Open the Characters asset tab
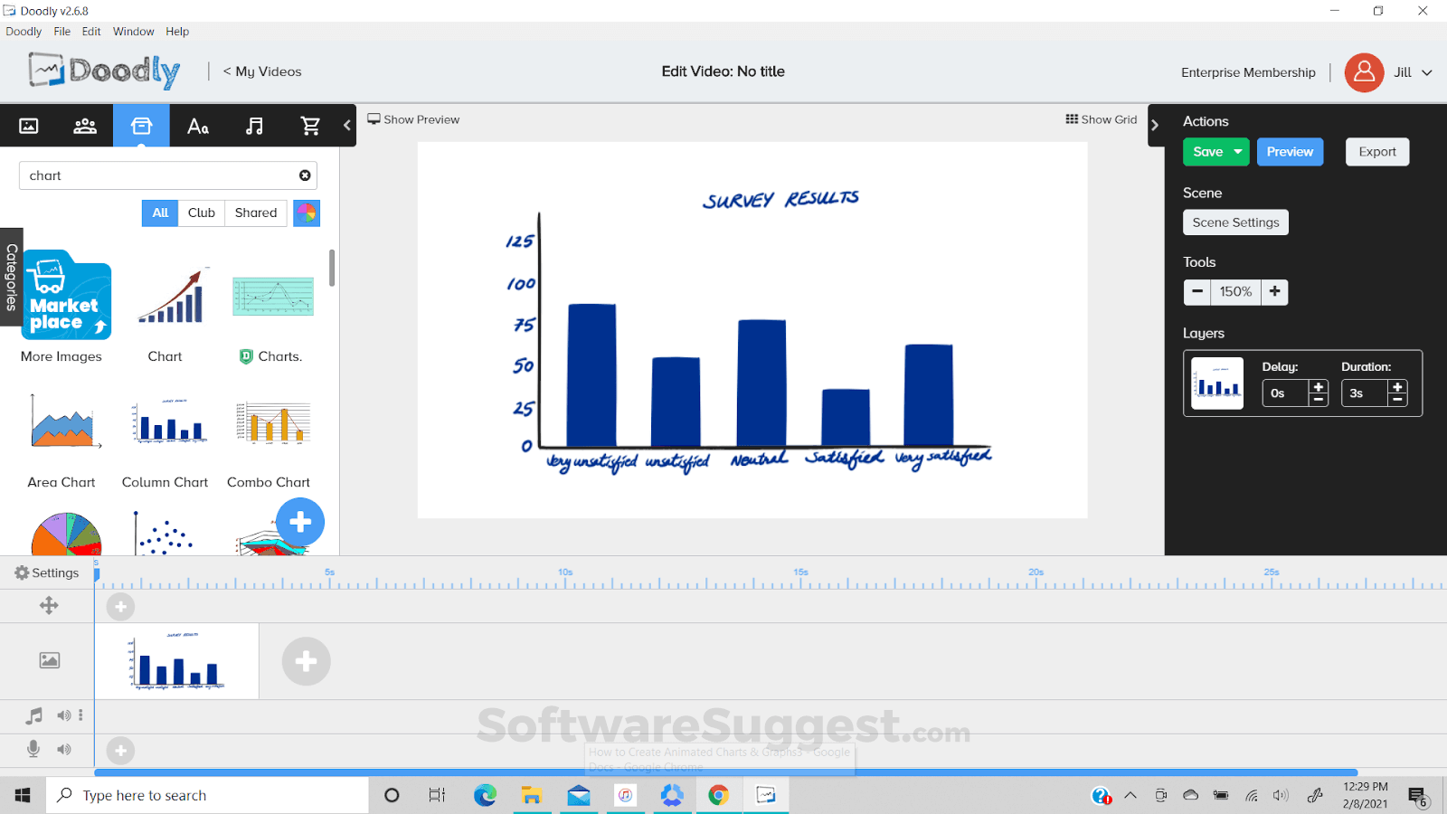This screenshot has height=814, width=1447. point(85,126)
